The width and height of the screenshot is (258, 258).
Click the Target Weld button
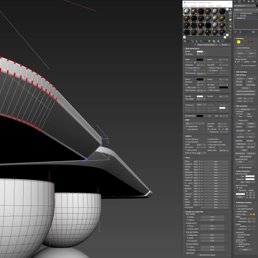point(251,85)
